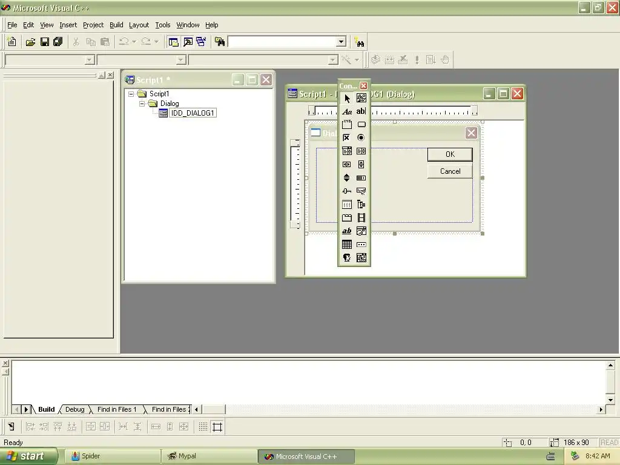Image resolution: width=620 pixels, height=465 pixels.
Task: Open the Build menu
Action: point(116,25)
